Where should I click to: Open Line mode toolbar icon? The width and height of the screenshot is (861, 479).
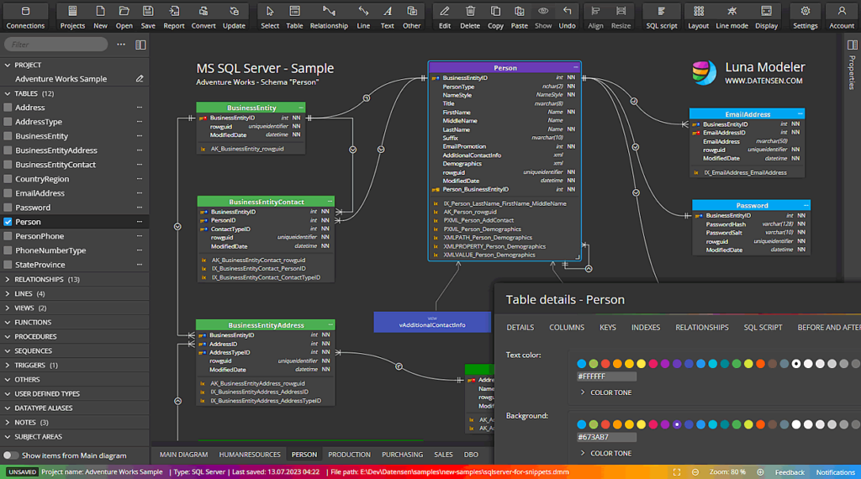(x=732, y=17)
